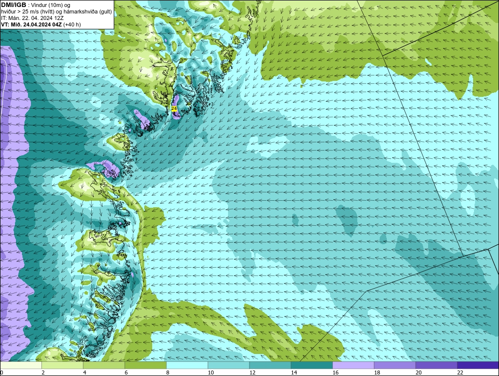Click the DMI/IGB title text
This screenshot has width=499, height=376.
coord(13,5)
